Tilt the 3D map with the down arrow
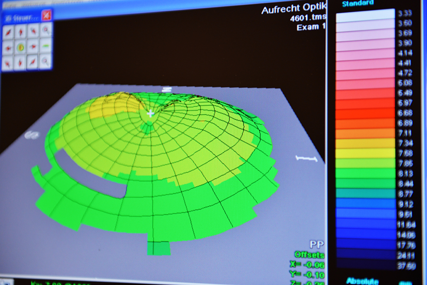The width and height of the screenshot is (427, 285). coord(21,62)
